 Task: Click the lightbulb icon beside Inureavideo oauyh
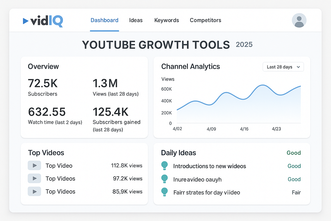tap(164, 179)
